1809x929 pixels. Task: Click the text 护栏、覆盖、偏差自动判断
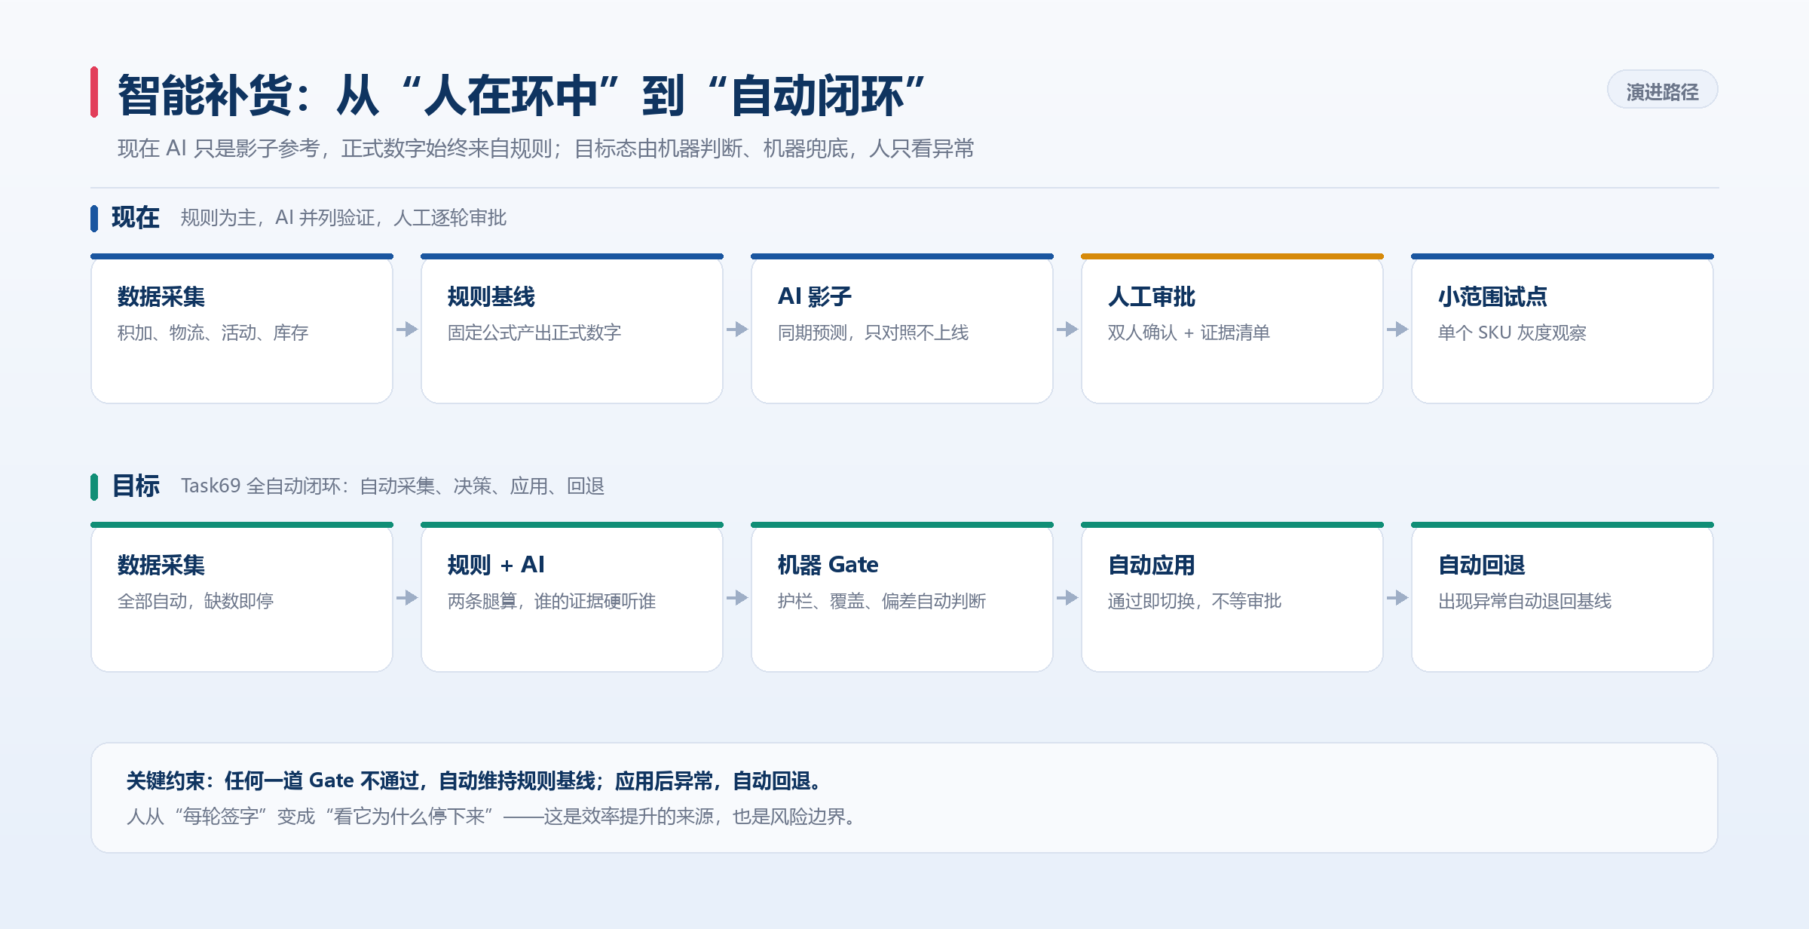click(x=881, y=601)
